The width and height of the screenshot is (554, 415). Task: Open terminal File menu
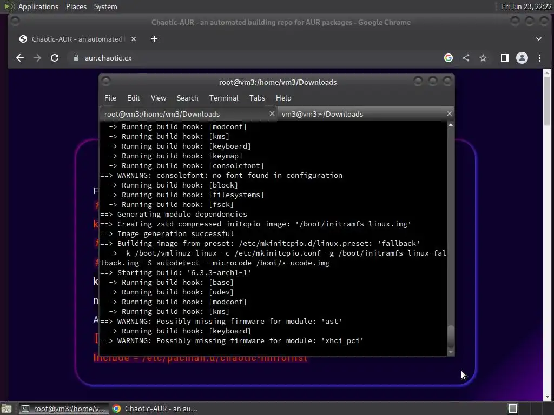(x=110, y=98)
